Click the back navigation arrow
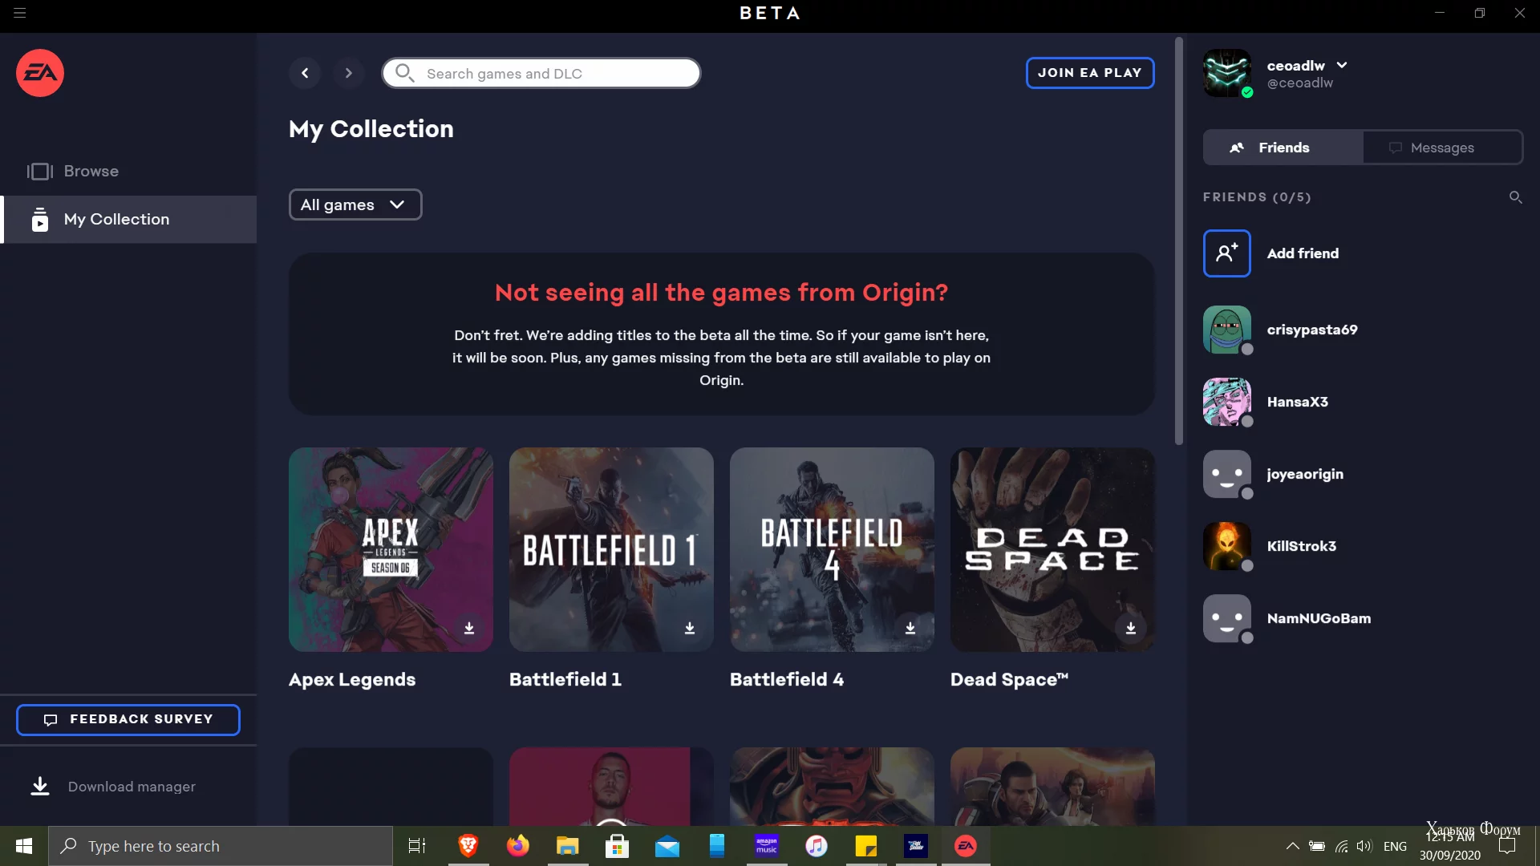The image size is (1540, 866). tap(305, 73)
